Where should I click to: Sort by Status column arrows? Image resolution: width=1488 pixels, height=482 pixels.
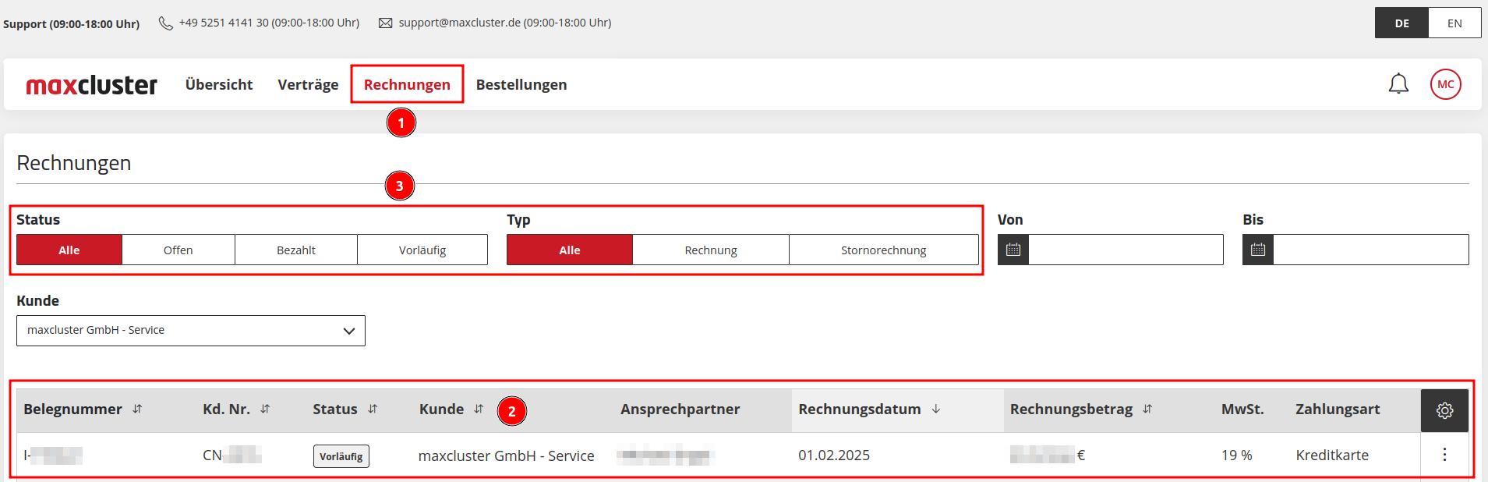(373, 409)
